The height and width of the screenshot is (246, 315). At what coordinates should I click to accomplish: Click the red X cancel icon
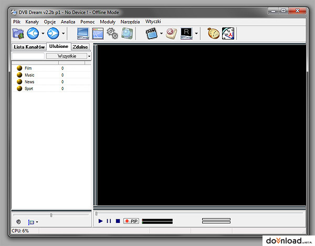point(171,34)
